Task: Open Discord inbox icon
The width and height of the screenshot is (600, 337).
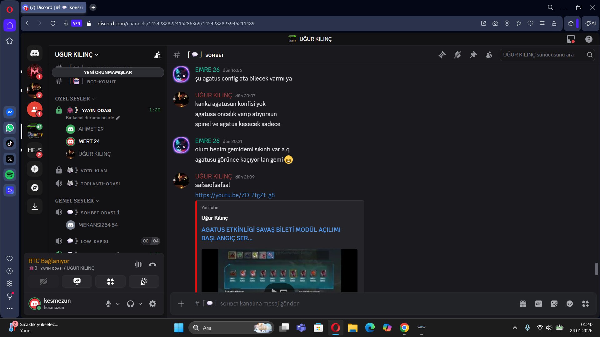Action: click(x=571, y=39)
